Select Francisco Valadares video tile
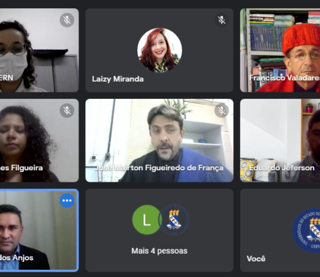Screen dimensions: 320x277 tap(280, 50)
